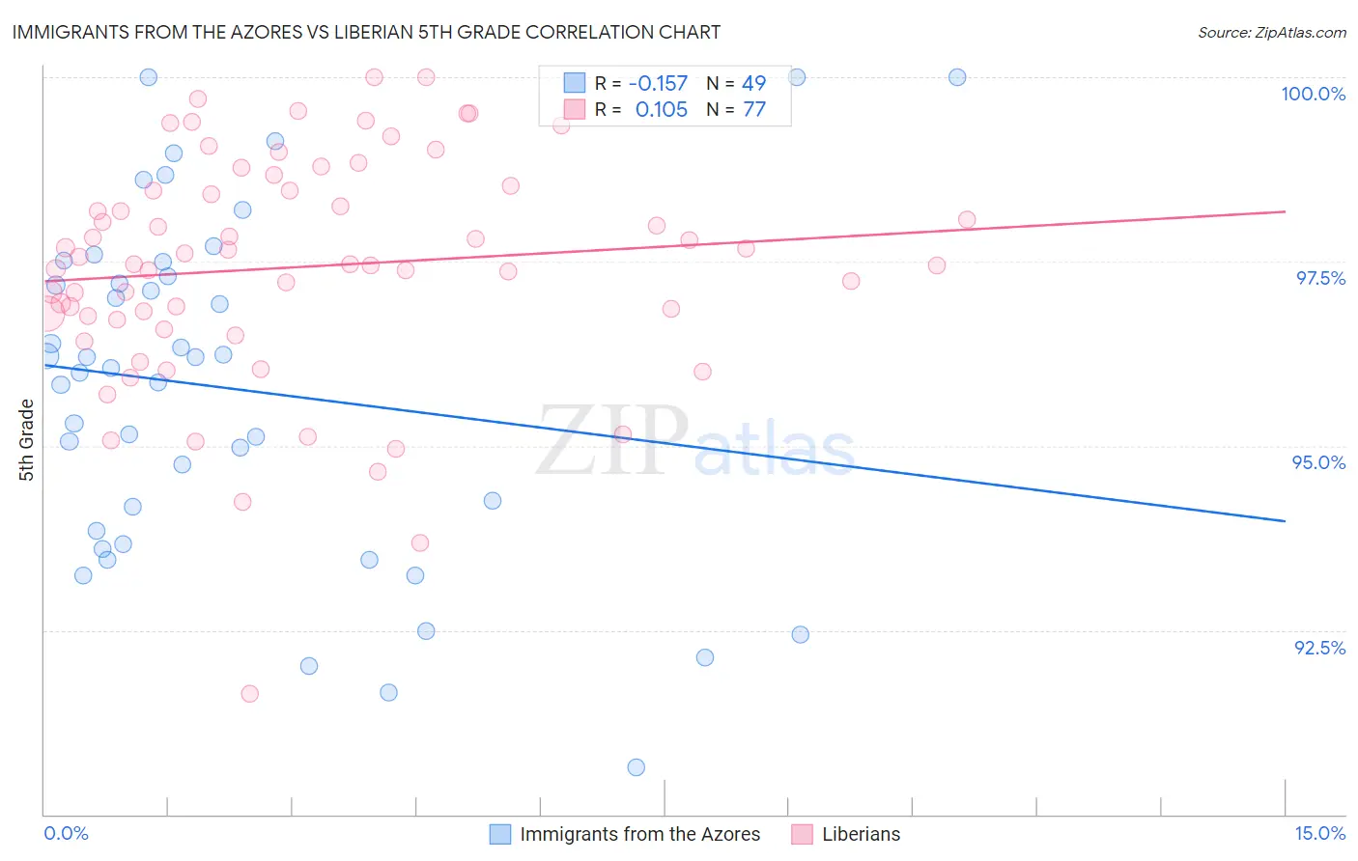The height and width of the screenshot is (861, 1358).
Task: Click the blue R = -0.157 stats swatch
Action: point(575,83)
